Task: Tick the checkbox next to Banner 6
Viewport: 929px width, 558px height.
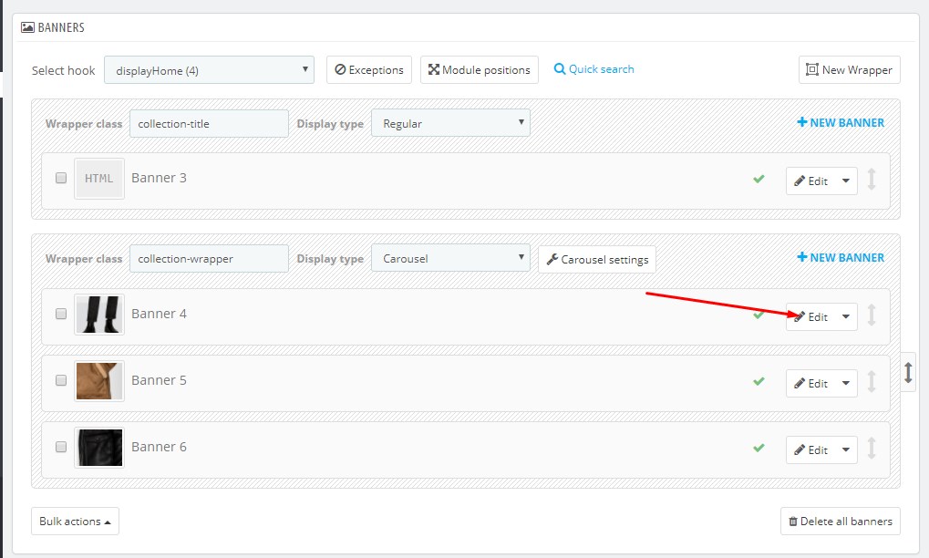Action: coord(61,447)
